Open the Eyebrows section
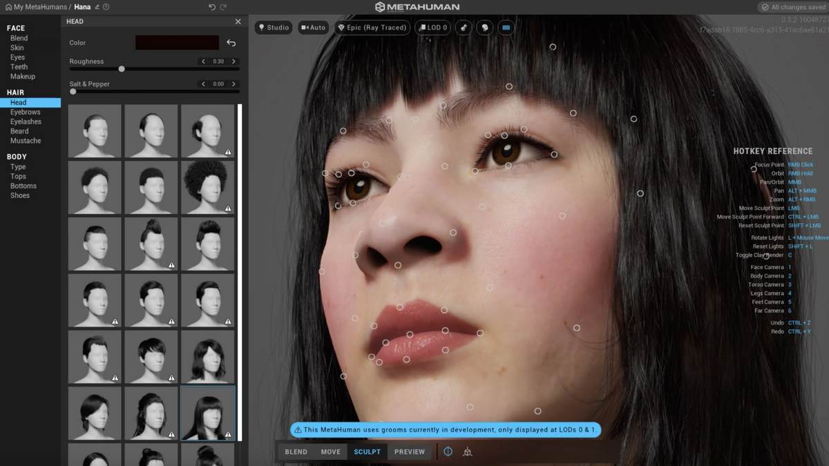829x466 pixels. click(26, 112)
